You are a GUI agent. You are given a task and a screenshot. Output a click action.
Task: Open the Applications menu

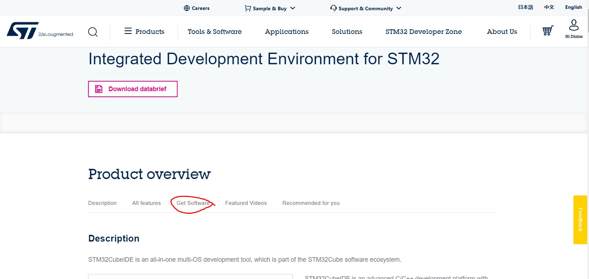(x=287, y=32)
